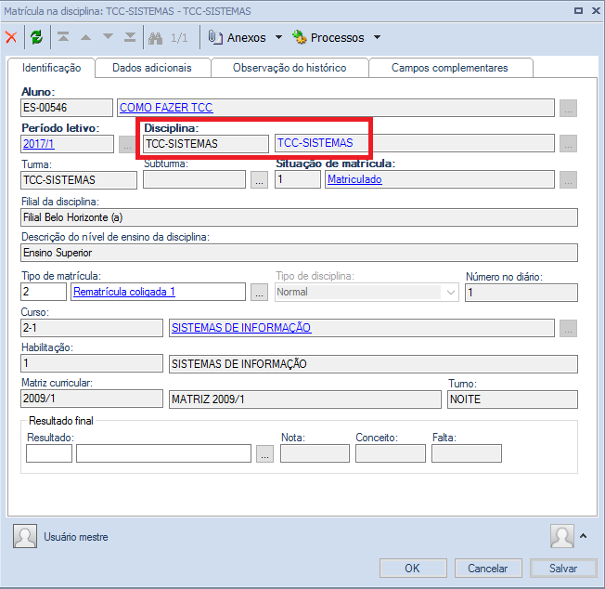The width and height of the screenshot is (605, 589).
Task: Maximize the Matrícula na disciplina window
Action: pyautogui.click(x=578, y=11)
